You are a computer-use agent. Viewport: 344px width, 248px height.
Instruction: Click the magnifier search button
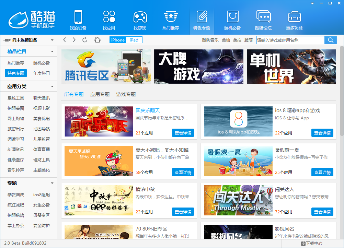tap(331, 40)
